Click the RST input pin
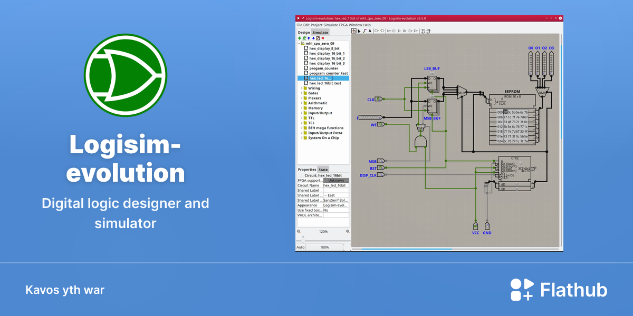Viewport: 633px width, 316px height. tap(381, 168)
